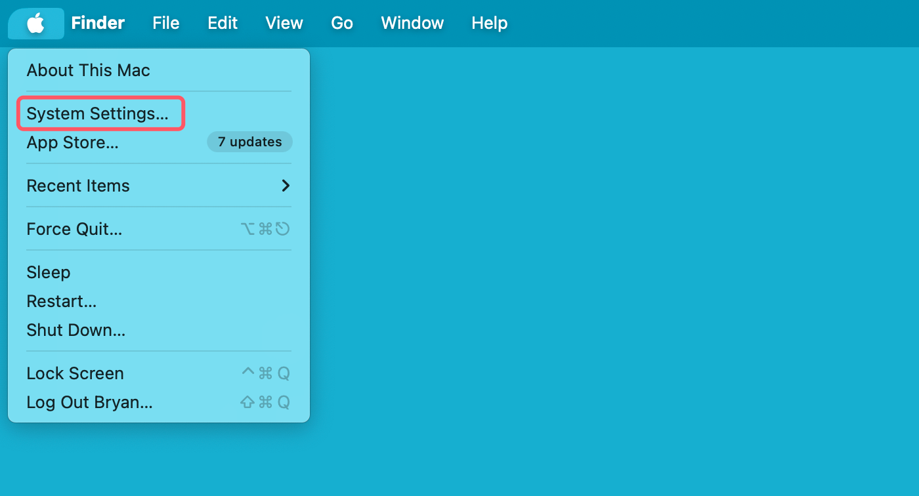Choose Shut Down… option

point(76,330)
